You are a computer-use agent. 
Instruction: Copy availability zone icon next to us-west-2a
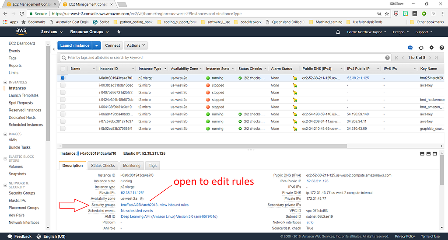click(x=142, y=198)
